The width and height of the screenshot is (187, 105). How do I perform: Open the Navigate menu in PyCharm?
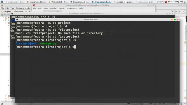pyautogui.click(x=20, y=8)
